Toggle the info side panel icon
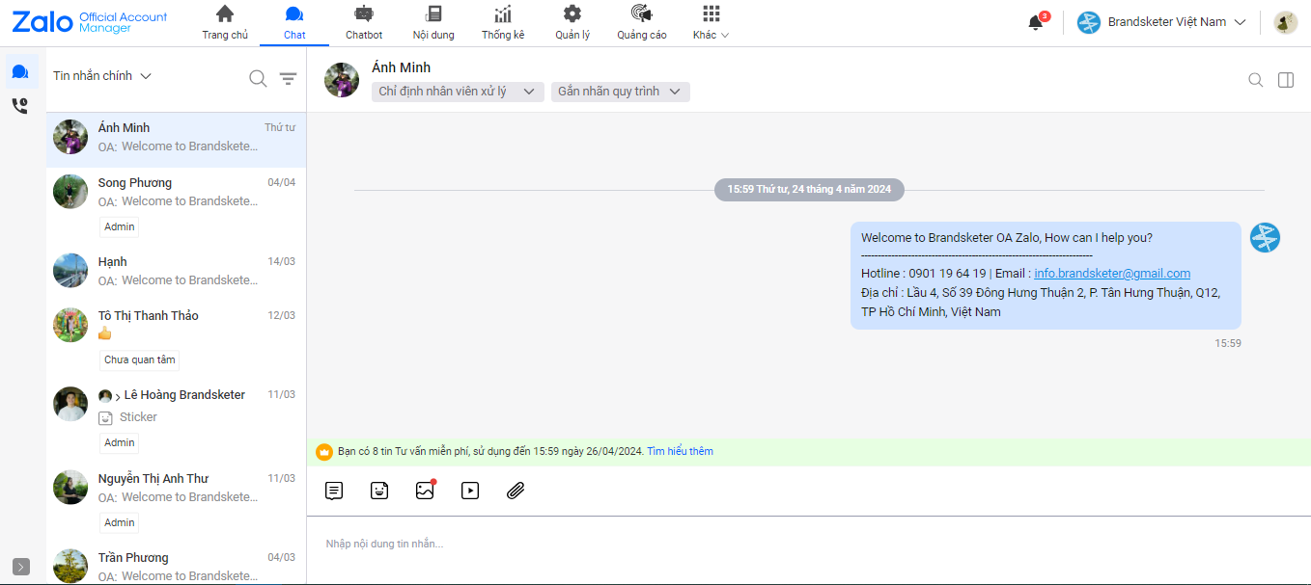The width and height of the screenshot is (1311, 585). pos(1286,80)
